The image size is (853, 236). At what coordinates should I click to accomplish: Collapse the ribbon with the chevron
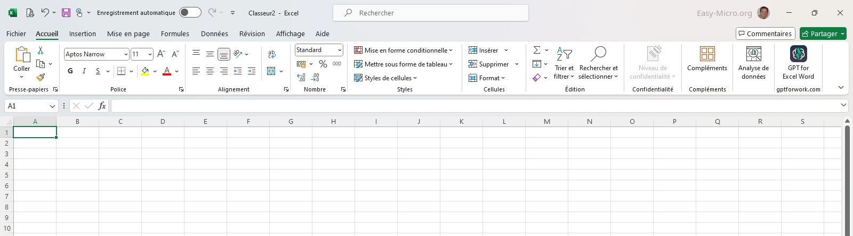pos(841,87)
